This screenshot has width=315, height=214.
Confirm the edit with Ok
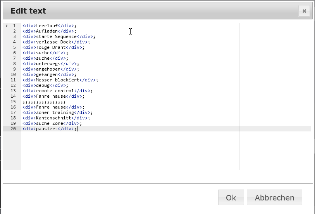click(x=231, y=197)
